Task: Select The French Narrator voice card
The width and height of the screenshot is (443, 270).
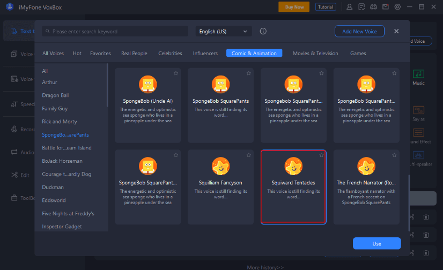Action: click(366, 187)
